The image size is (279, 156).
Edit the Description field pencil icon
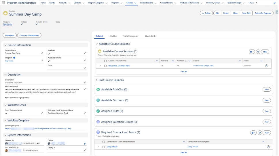coord(85,82)
